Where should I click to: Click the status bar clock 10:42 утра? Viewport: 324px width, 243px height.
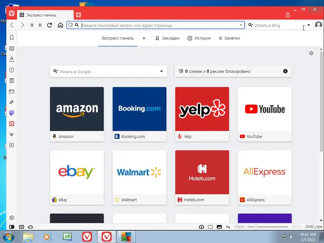314,227
